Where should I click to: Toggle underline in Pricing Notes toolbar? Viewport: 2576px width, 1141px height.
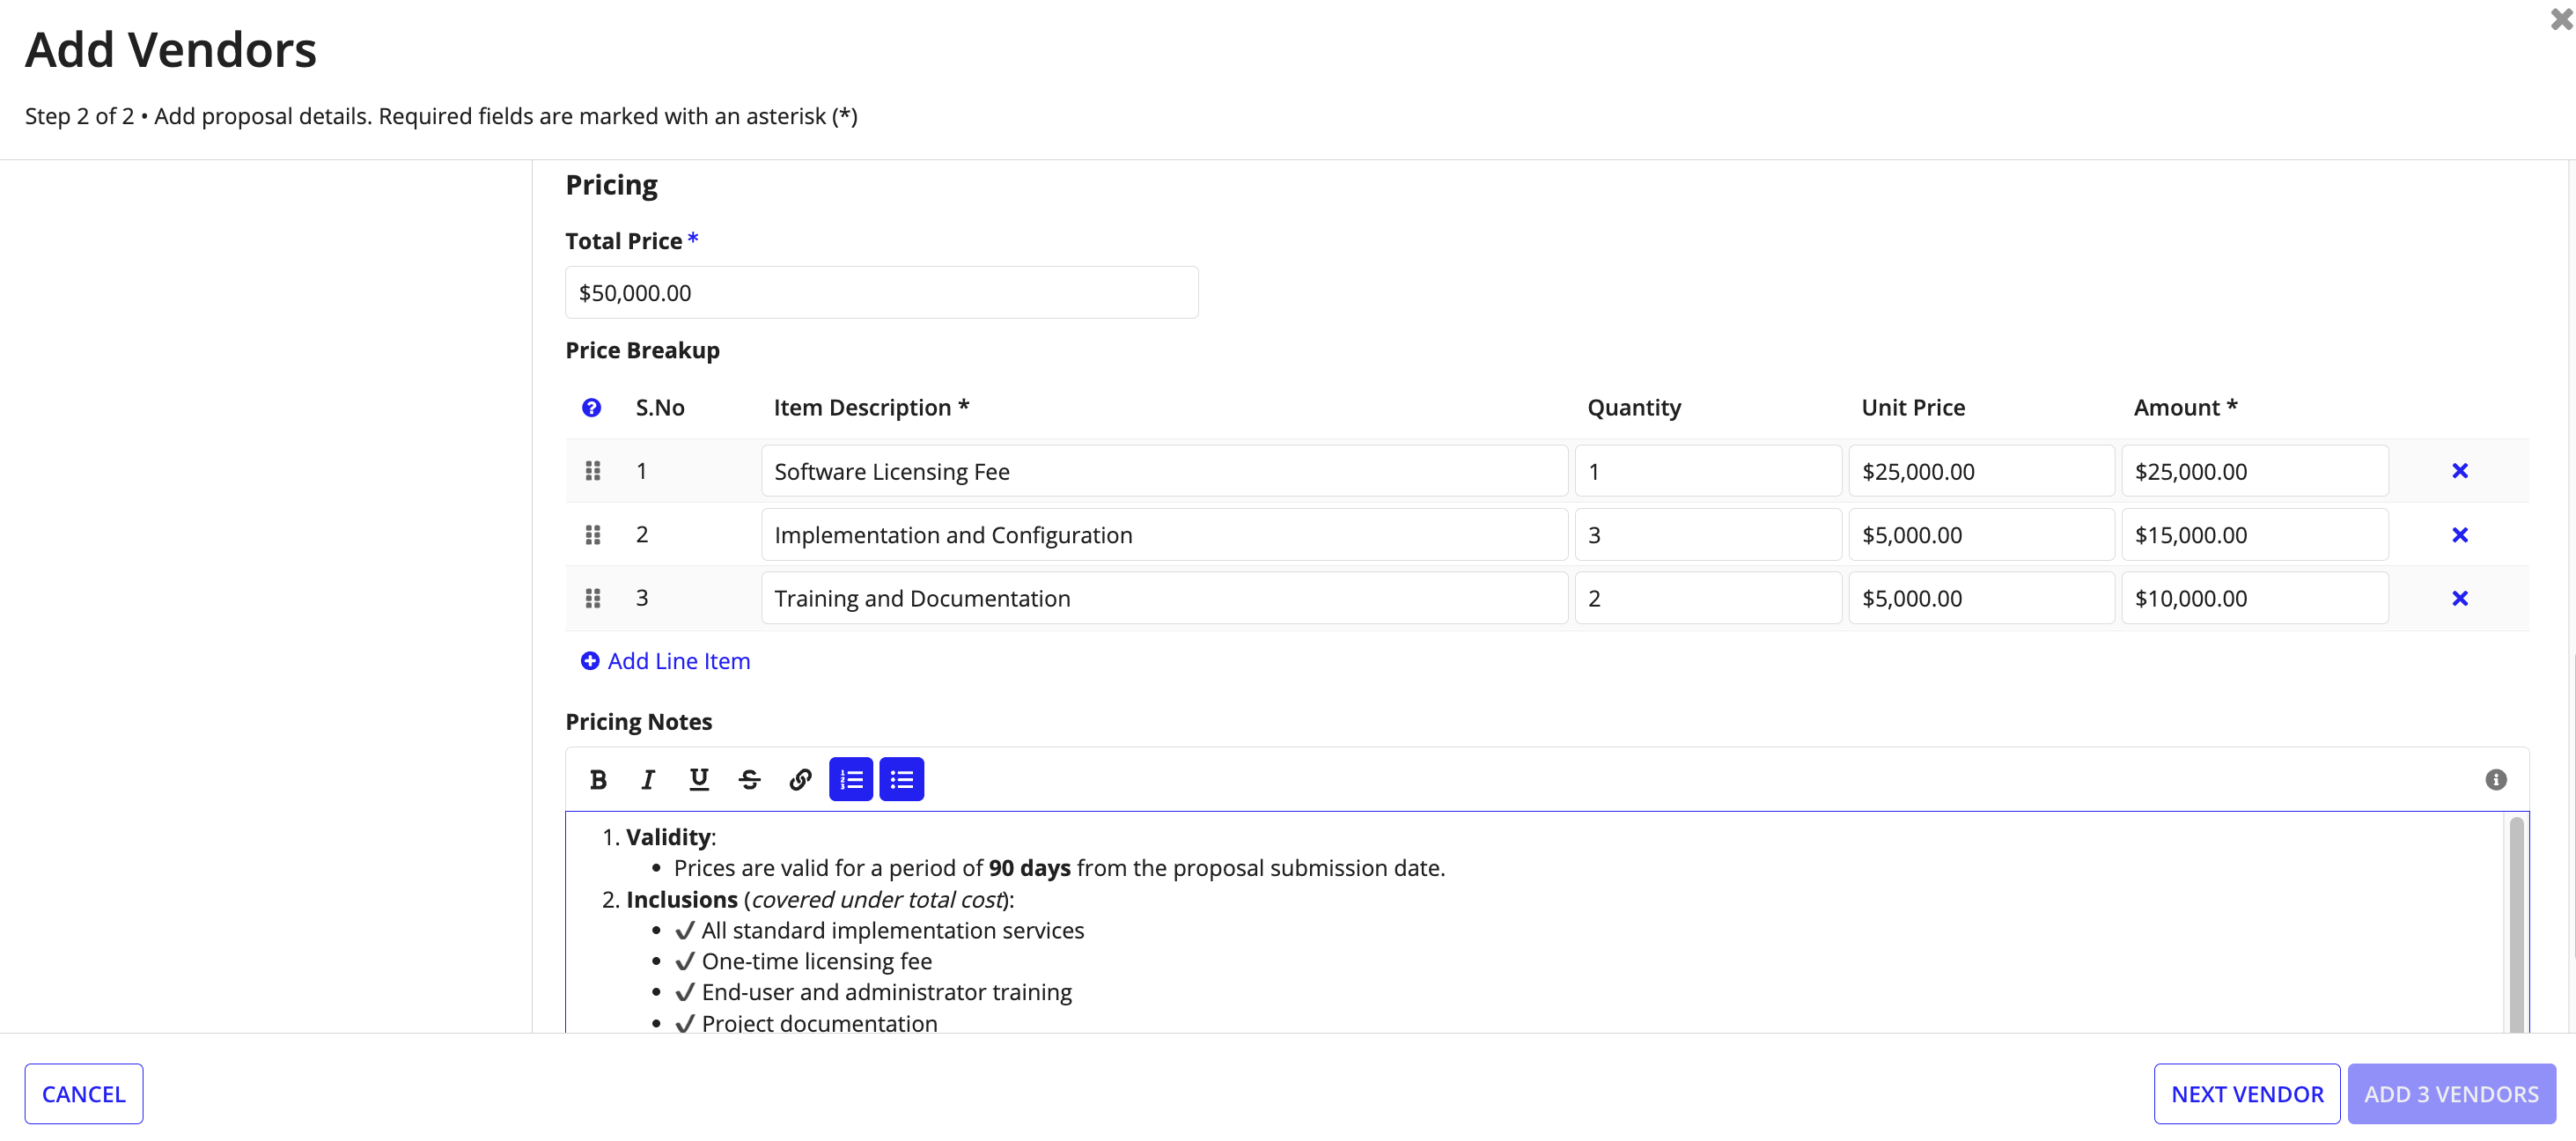pyautogui.click(x=699, y=780)
